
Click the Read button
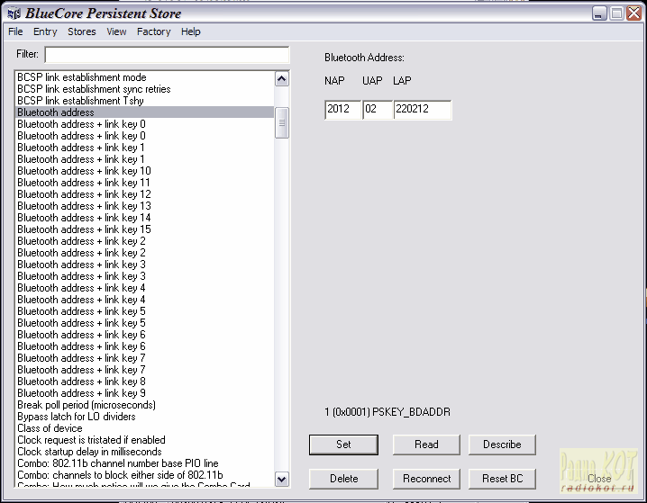tap(426, 445)
